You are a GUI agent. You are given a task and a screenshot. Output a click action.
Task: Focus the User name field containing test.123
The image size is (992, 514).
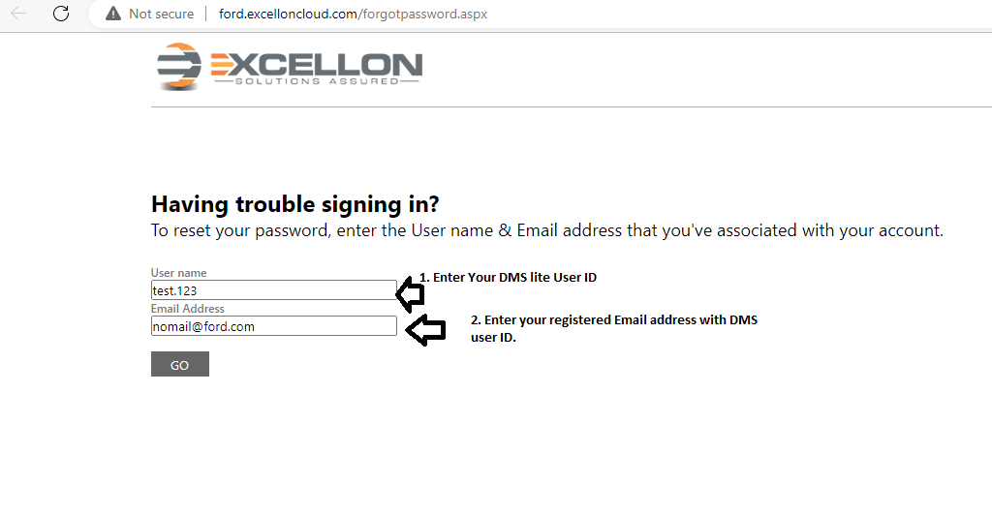click(x=274, y=290)
